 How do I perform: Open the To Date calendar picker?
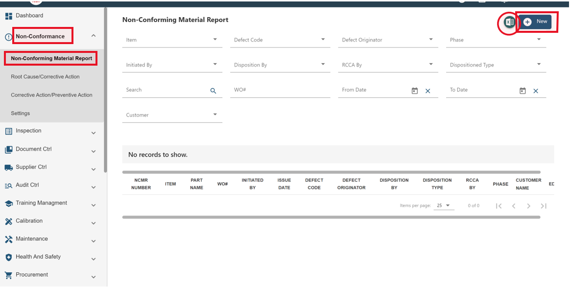pos(522,90)
